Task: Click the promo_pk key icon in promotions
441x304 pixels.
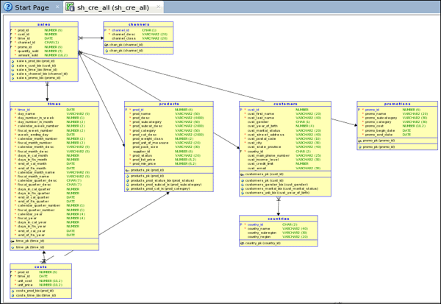Action: coord(360,140)
